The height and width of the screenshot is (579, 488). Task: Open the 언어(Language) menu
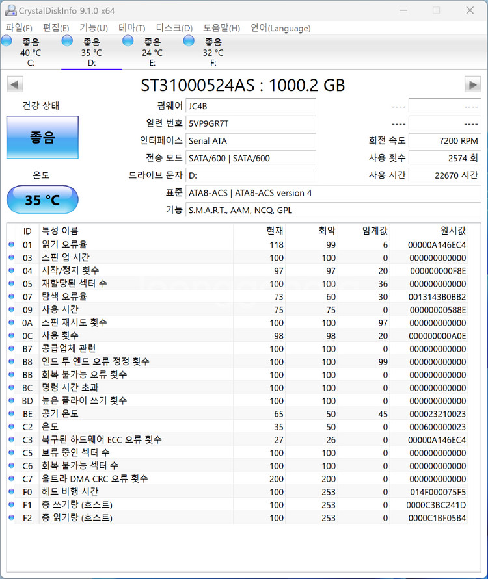(280, 28)
